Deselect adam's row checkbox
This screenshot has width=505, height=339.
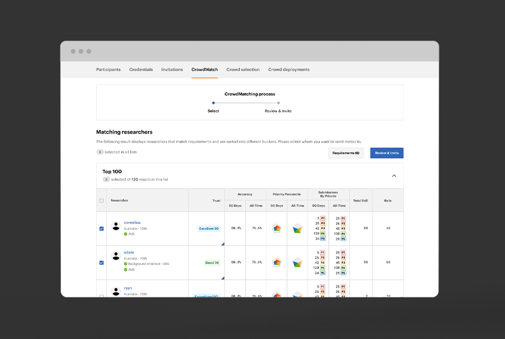pyautogui.click(x=102, y=263)
